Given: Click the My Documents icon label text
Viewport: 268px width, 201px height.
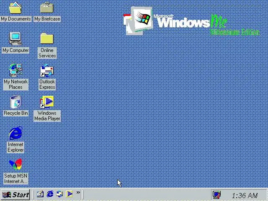Looking at the screenshot, I should 16,19.
